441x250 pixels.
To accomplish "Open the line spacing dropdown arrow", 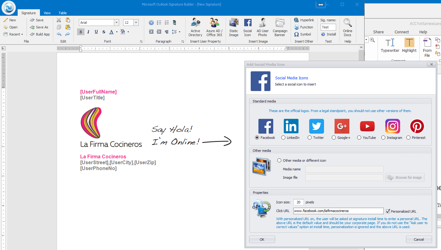I will pyautogui.click(x=179, y=32).
